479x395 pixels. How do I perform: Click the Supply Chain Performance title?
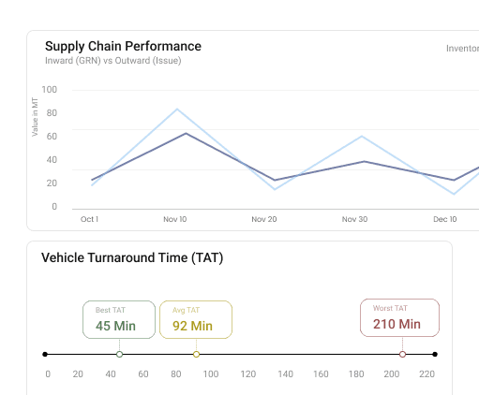pos(123,46)
